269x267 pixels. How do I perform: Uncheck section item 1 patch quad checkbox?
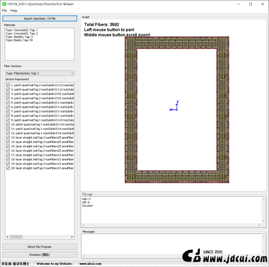(8, 85)
